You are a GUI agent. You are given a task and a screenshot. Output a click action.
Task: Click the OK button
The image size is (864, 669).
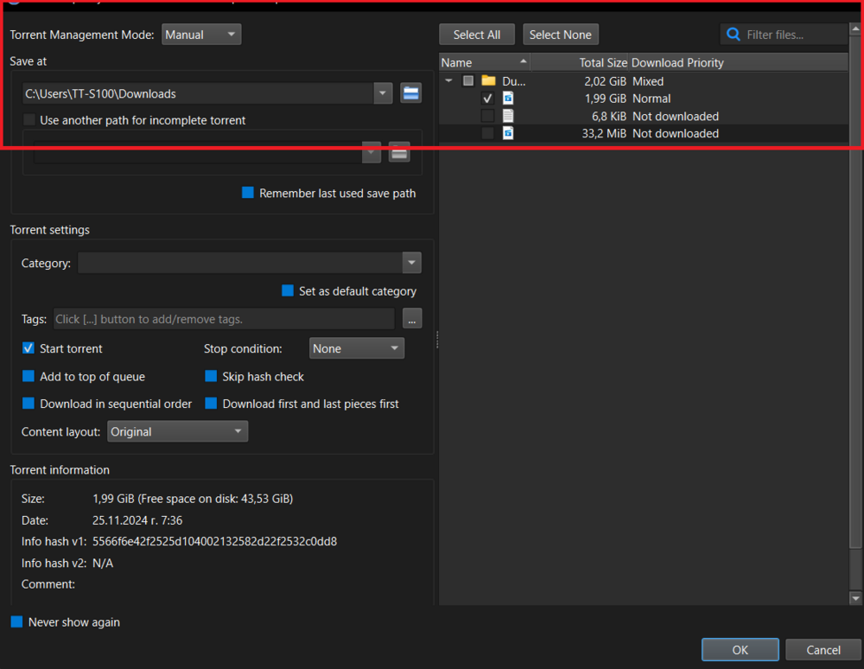(740, 650)
